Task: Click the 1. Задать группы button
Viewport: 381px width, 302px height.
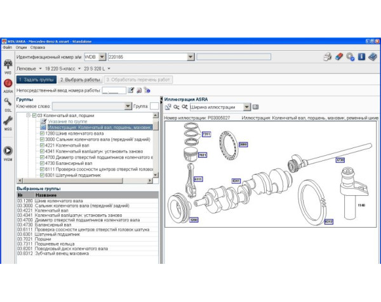Action: (36, 79)
